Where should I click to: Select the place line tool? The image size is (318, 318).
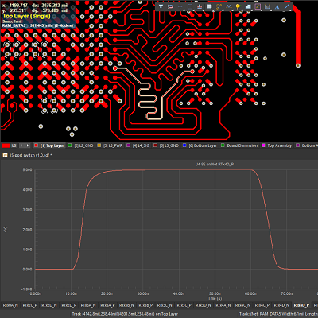[x=286, y=6]
